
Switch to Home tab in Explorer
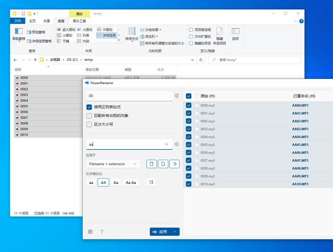tap(32, 21)
